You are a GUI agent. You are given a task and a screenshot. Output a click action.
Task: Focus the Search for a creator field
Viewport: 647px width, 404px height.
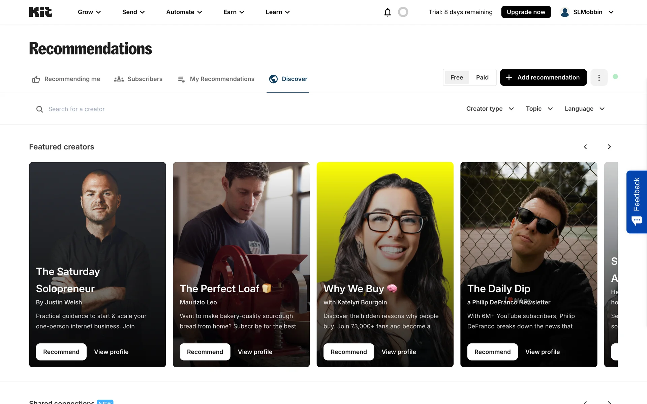pos(135,109)
